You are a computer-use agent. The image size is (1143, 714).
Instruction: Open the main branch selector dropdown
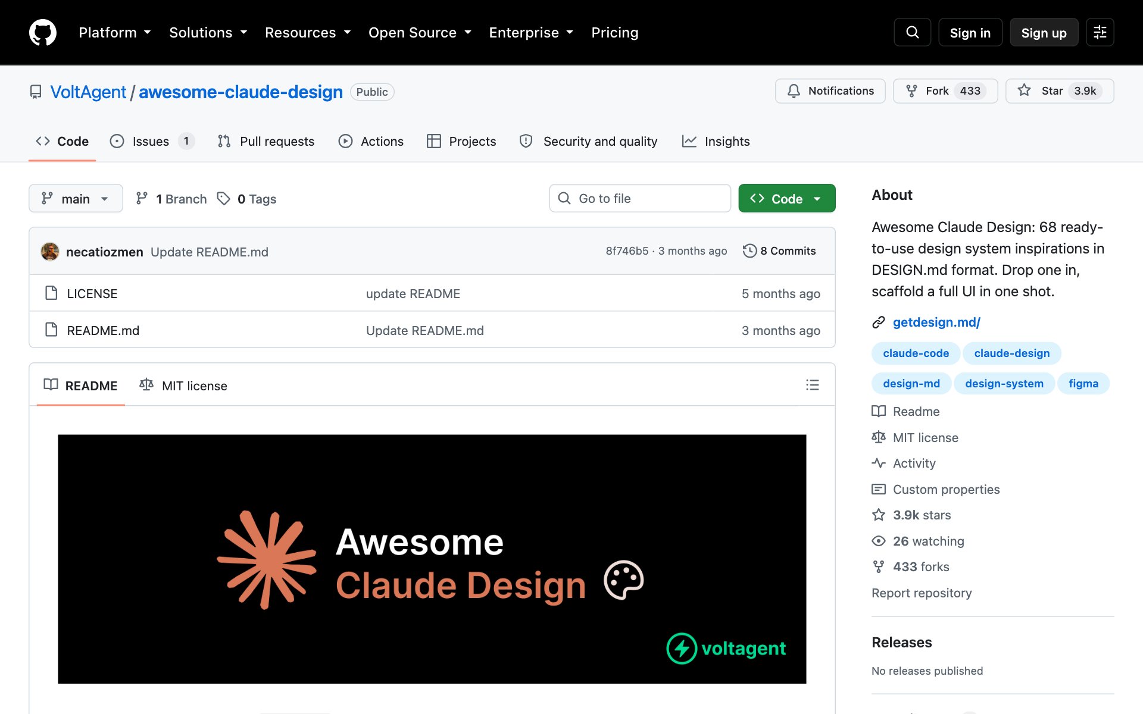(76, 198)
